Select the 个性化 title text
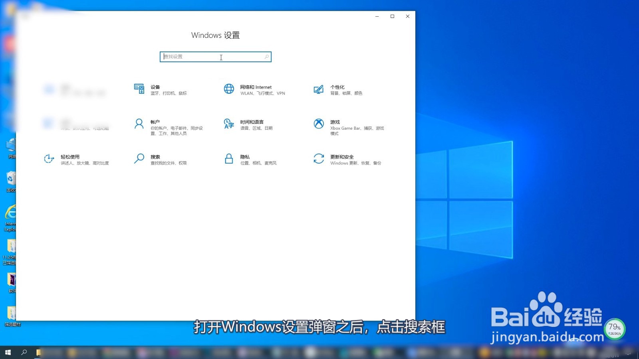The image size is (639, 359). [337, 87]
